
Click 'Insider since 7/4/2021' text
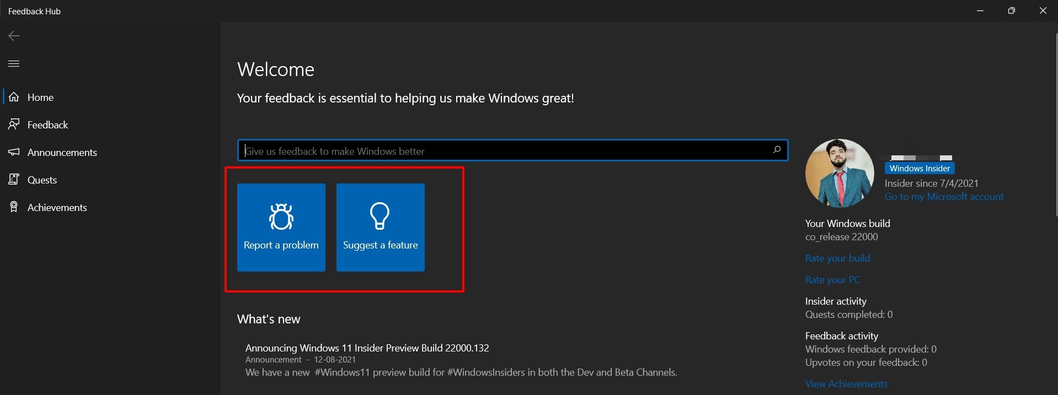point(931,183)
